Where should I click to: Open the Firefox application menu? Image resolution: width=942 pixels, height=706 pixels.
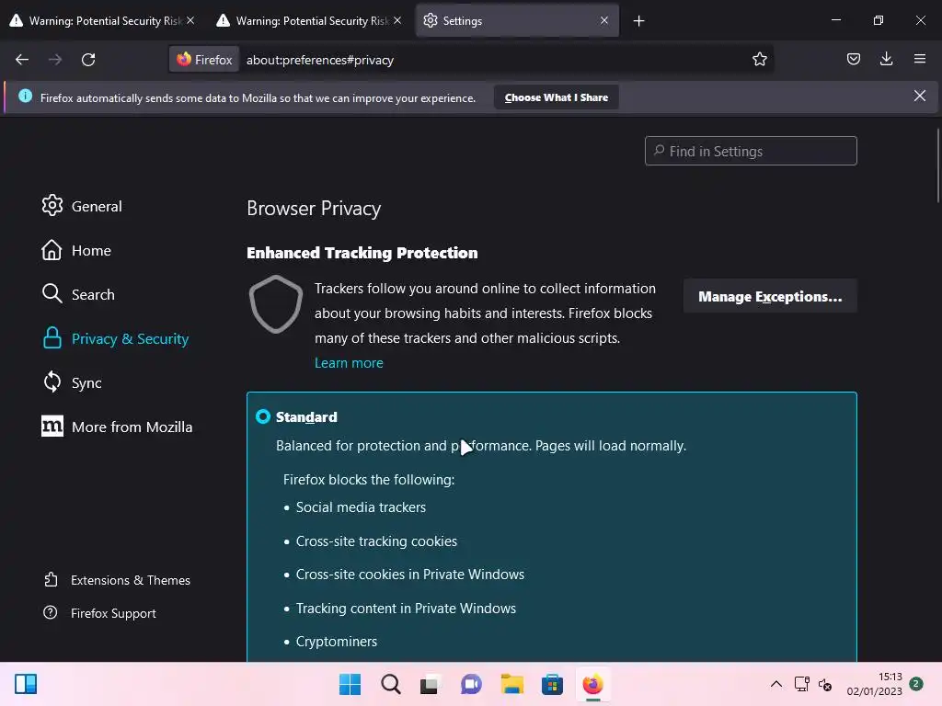[919, 59]
